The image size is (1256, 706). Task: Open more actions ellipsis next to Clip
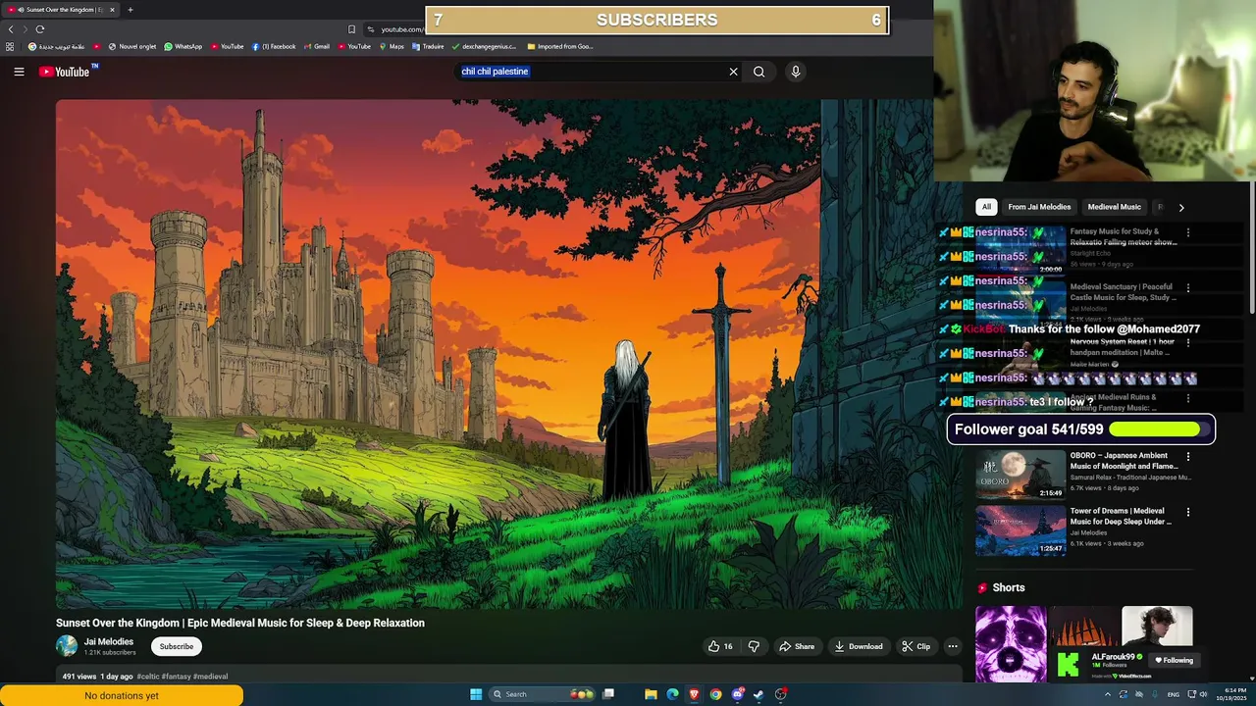(952, 646)
